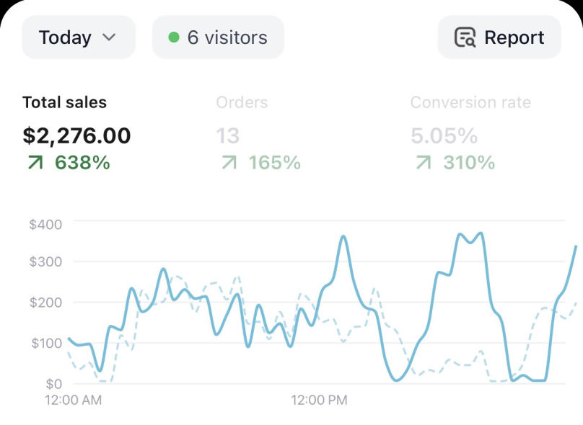Click the orders count 13
The image size is (583, 425).
(x=227, y=135)
